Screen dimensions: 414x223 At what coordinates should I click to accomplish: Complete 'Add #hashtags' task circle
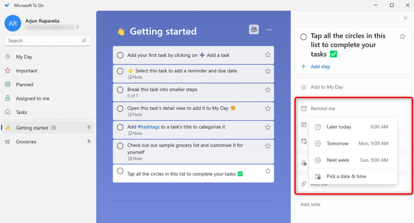120,127
